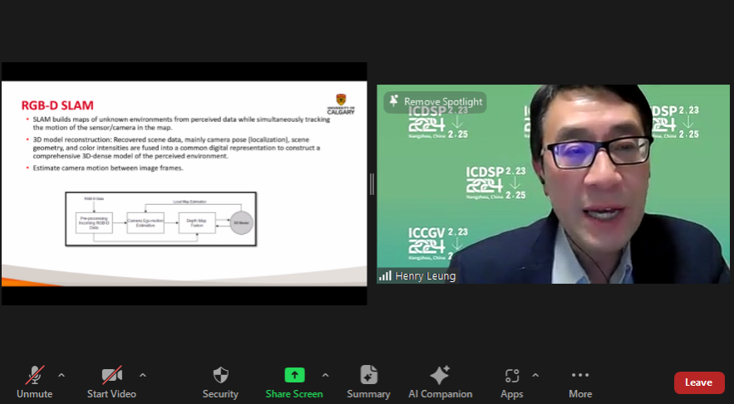The width and height of the screenshot is (734, 404).
Task: Unmute the microphone
Action: click(35, 381)
